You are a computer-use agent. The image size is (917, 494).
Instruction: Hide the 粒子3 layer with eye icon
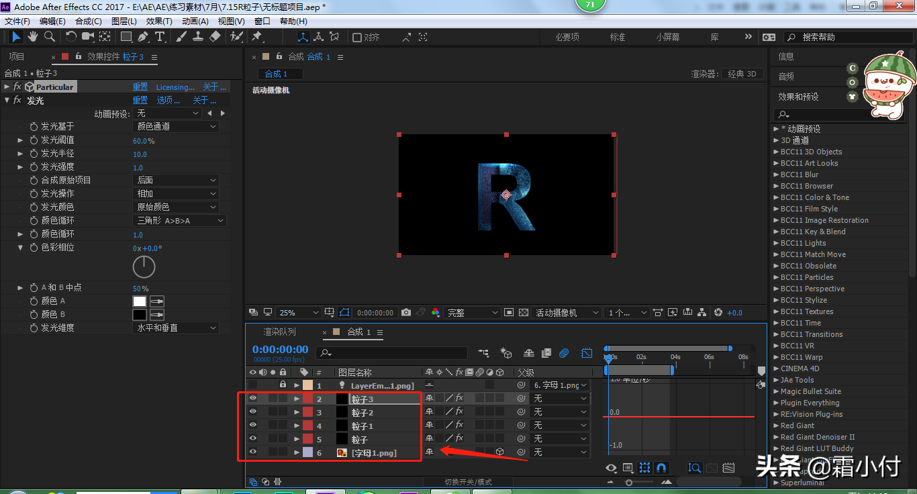pyautogui.click(x=253, y=398)
